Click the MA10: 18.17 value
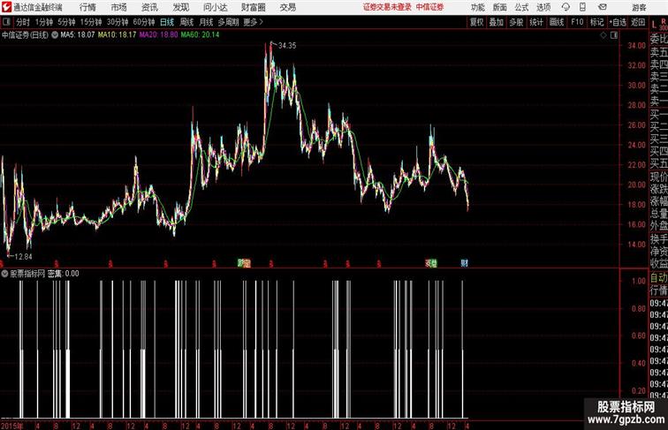668x430 pixels. pyautogui.click(x=117, y=35)
